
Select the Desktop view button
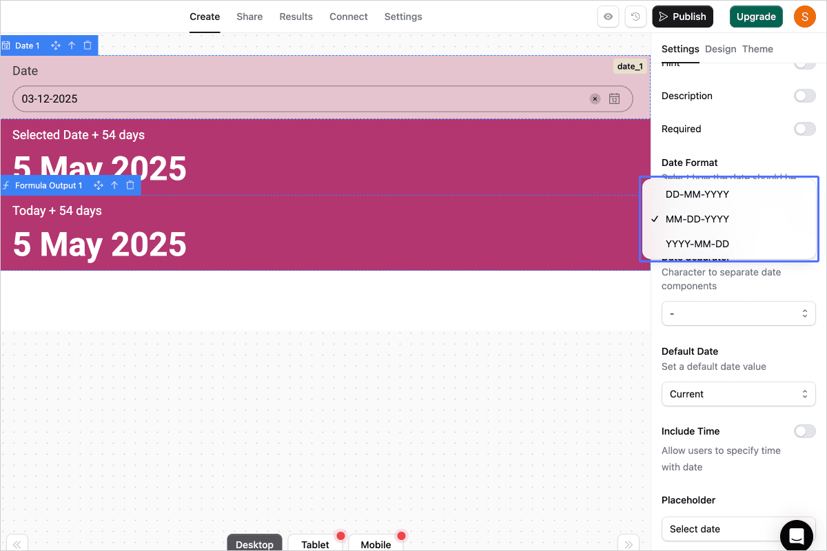(x=255, y=543)
